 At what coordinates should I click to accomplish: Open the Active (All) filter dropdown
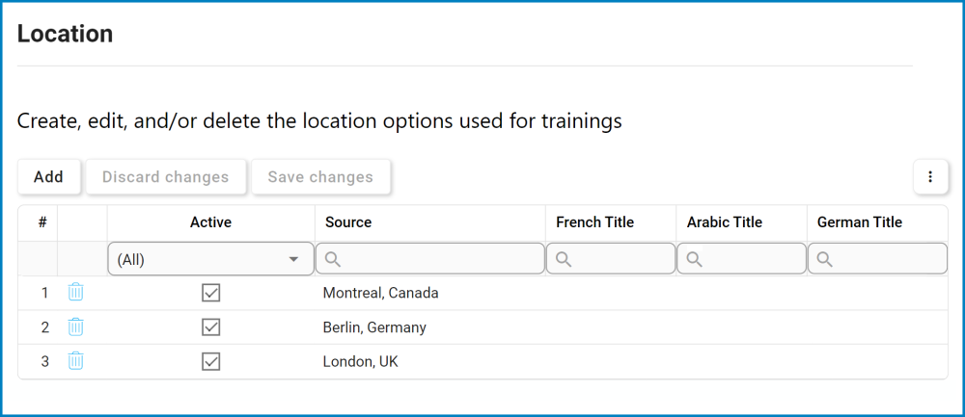pos(210,259)
